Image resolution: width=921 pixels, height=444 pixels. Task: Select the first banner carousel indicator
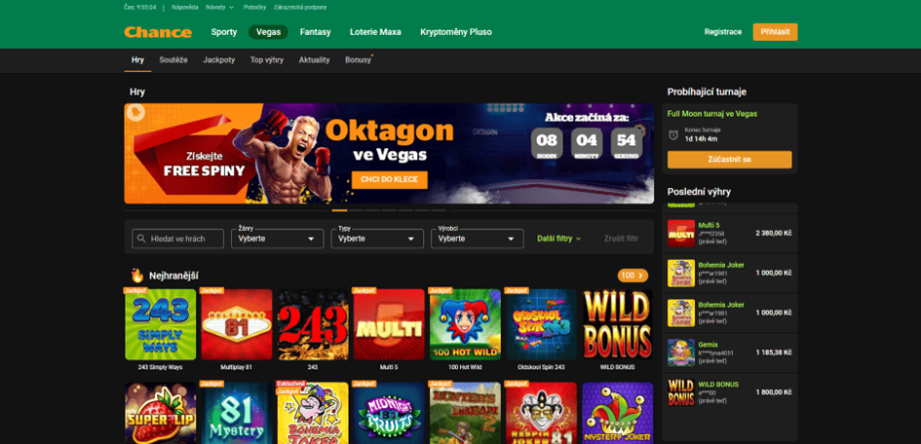click(x=339, y=210)
